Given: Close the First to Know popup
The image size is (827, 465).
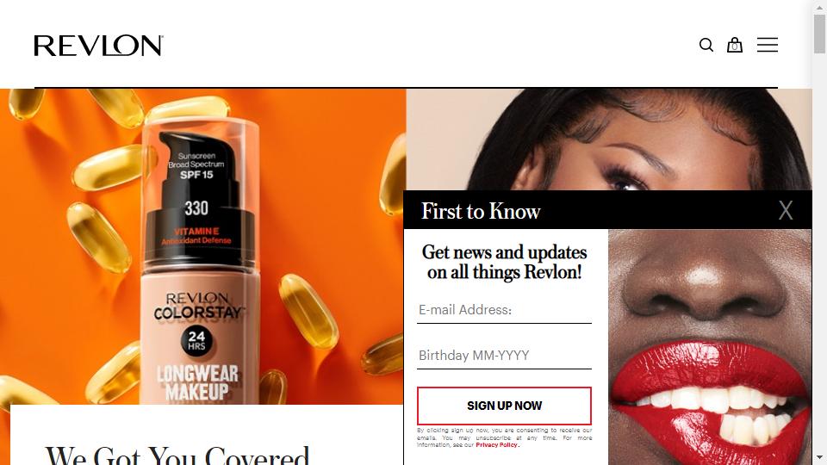Looking at the screenshot, I should (786, 210).
